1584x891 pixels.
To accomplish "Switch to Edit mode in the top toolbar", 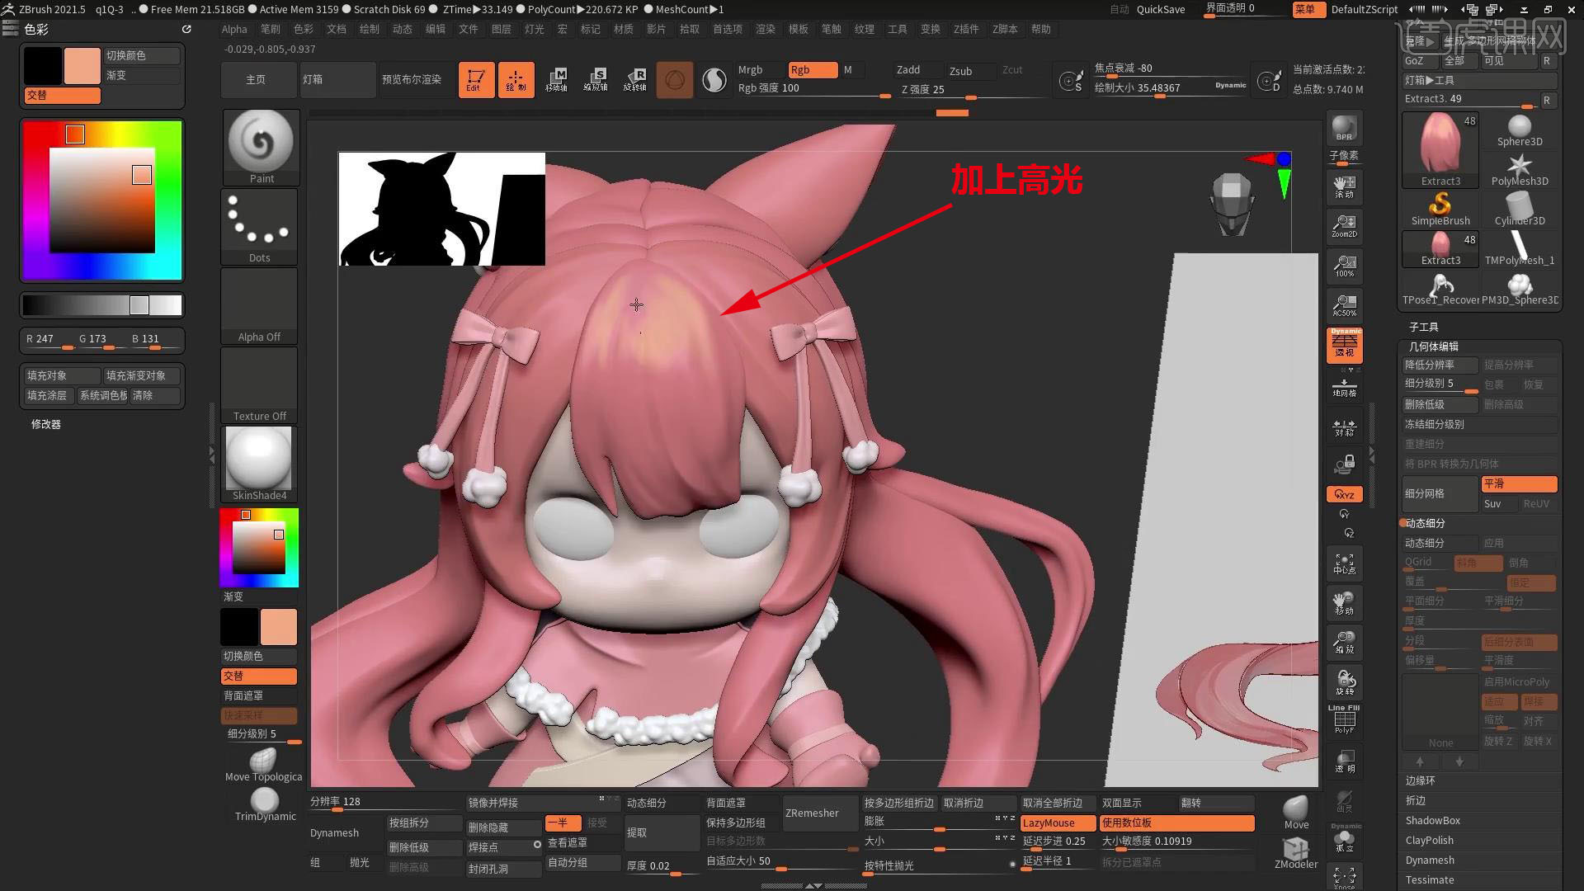I will [476, 79].
